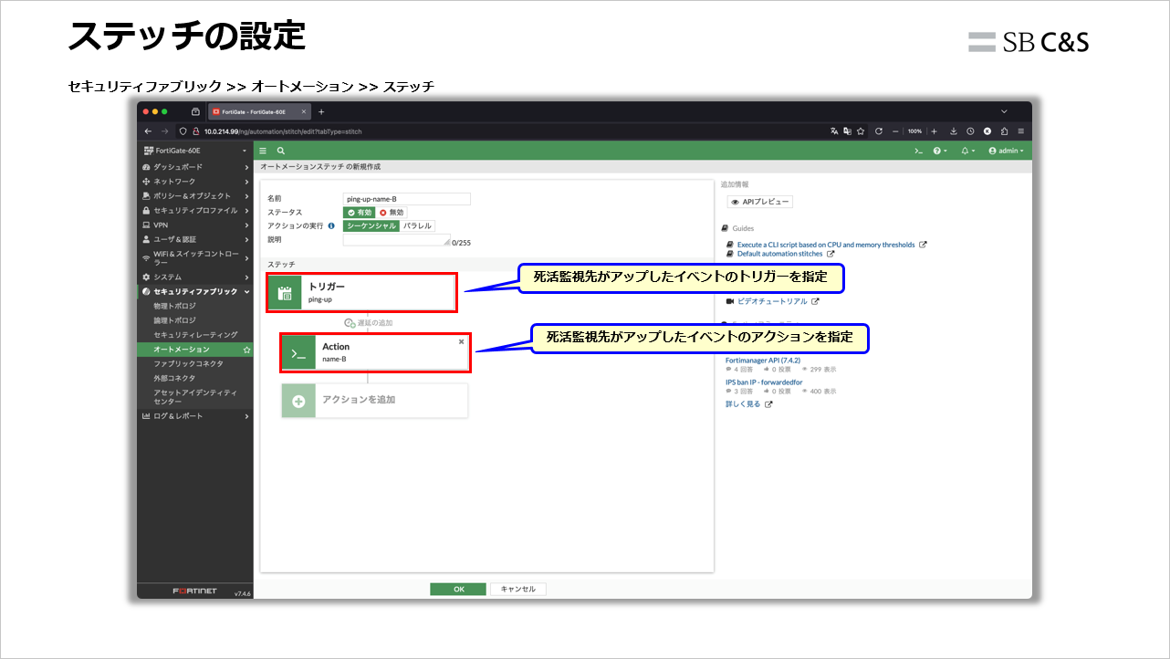Click the browser reload icon
This screenshot has width=1170, height=659.
pos(878,131)
